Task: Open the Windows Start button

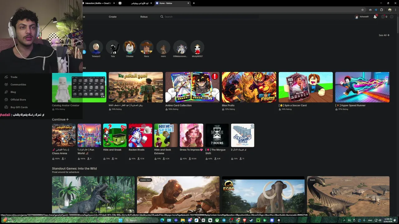Action: [x=121, y=220]
